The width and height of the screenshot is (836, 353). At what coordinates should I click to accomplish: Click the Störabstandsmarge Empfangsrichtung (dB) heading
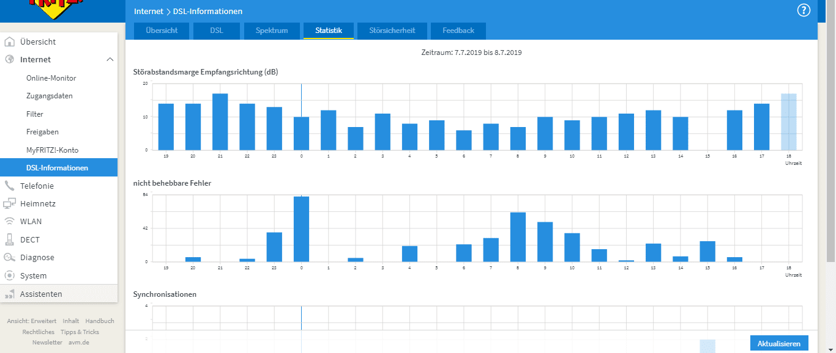pos(206,72)
